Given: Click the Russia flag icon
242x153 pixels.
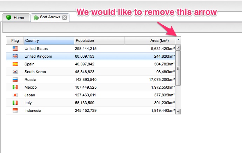Looking at the screenshot, I should (15, 79).
